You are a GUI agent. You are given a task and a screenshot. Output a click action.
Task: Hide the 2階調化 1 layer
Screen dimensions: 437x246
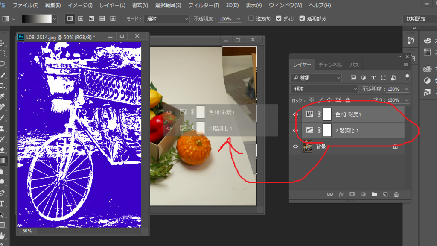coord(295,130)
